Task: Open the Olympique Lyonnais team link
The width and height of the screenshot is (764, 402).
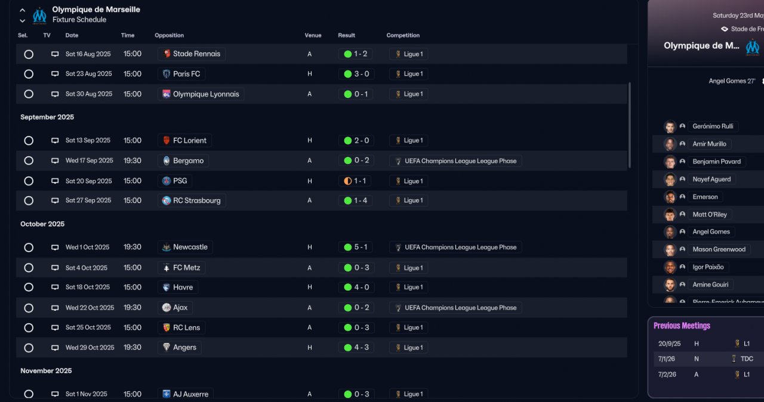Action: tap(205, 94)
